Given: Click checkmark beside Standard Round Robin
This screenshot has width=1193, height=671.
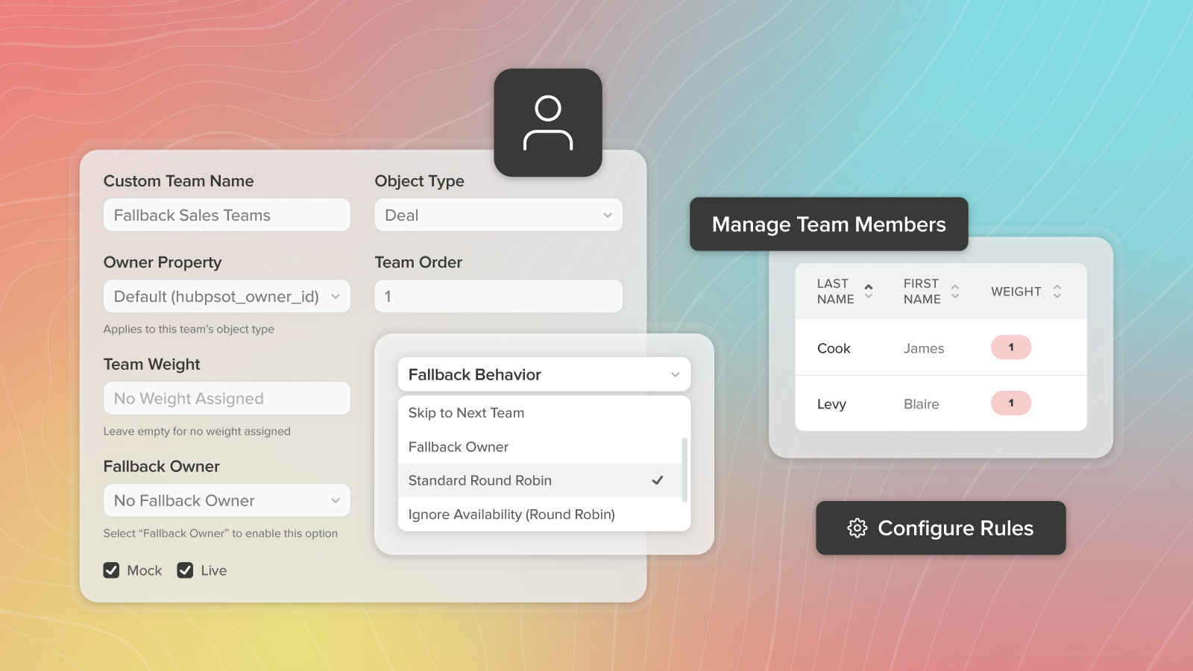Looking at the screenshot, I should [658, 480].
